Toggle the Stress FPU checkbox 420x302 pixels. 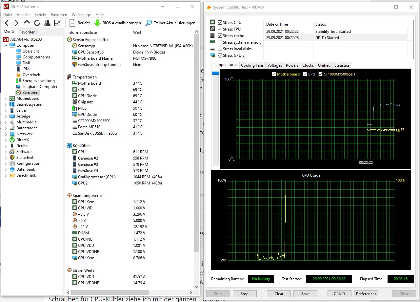coord(220,29)
